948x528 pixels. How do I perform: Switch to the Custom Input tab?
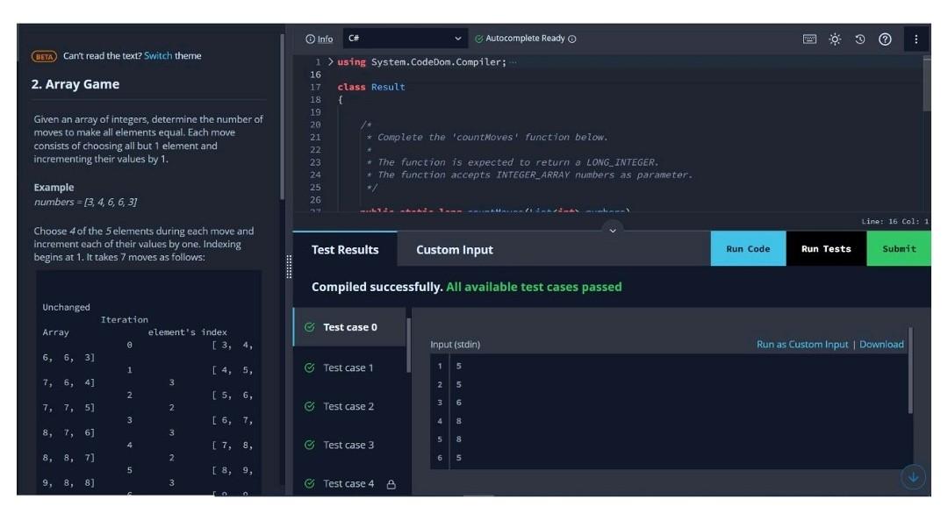(455, 249)
